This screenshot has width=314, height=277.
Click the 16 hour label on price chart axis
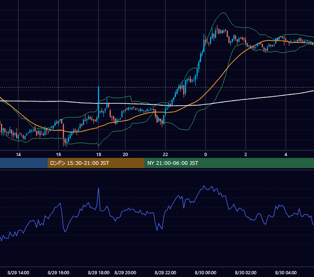(58, 155)
